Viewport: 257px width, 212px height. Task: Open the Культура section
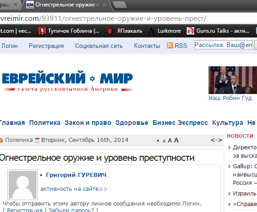[x=227, y=123]
